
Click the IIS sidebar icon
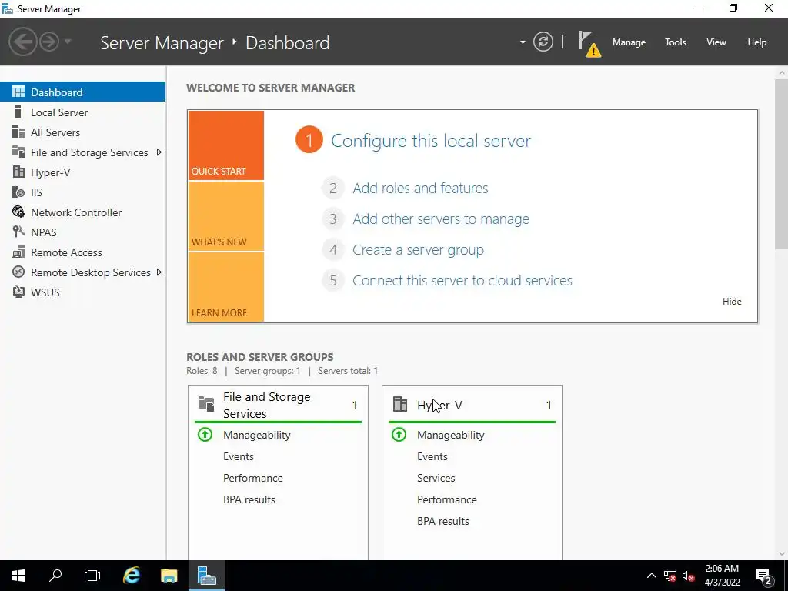point(18,192)
